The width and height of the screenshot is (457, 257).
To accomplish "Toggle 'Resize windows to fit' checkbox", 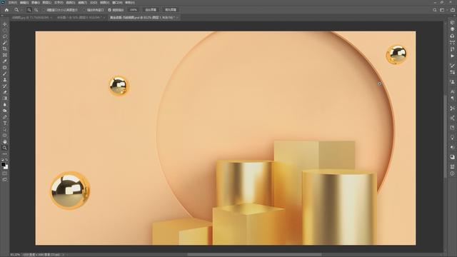I will coord(44,10).
